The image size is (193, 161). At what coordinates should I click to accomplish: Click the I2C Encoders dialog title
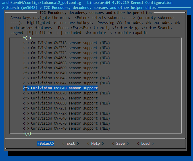click(x=95, y=13)
